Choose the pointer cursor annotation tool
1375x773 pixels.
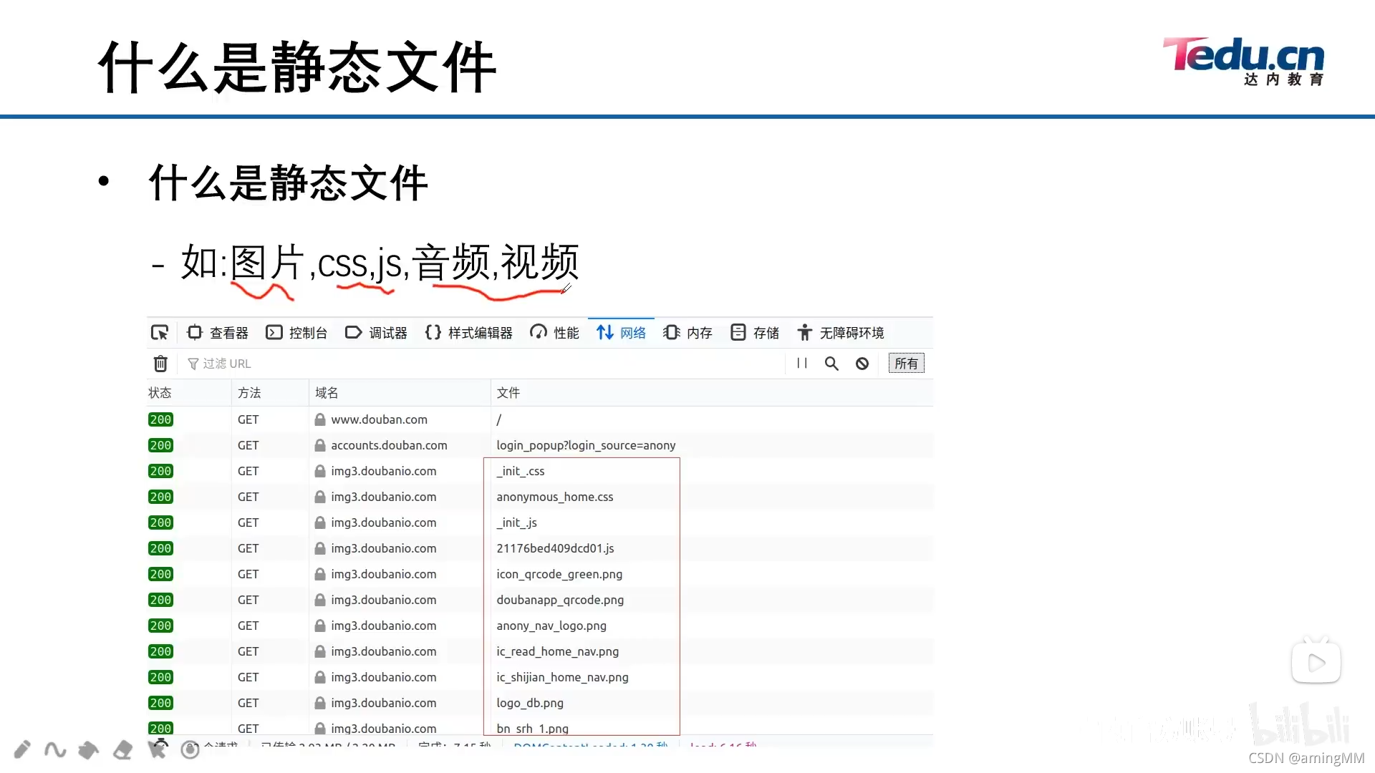157,749
